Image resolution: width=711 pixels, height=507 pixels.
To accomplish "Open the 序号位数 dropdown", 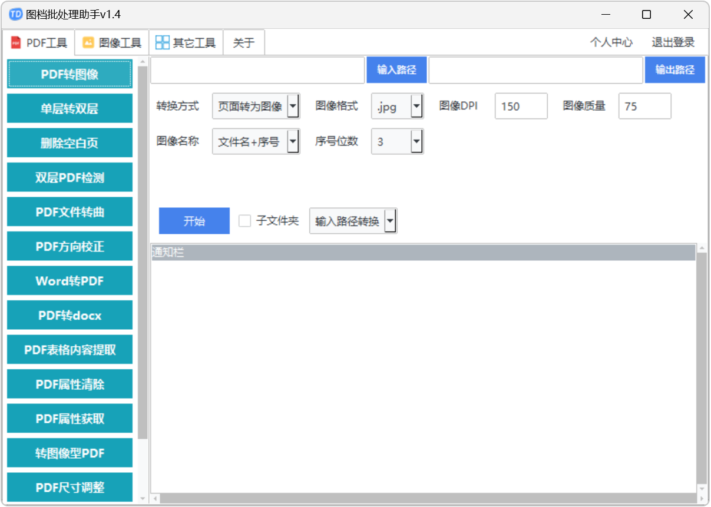I will coord(397,141).
